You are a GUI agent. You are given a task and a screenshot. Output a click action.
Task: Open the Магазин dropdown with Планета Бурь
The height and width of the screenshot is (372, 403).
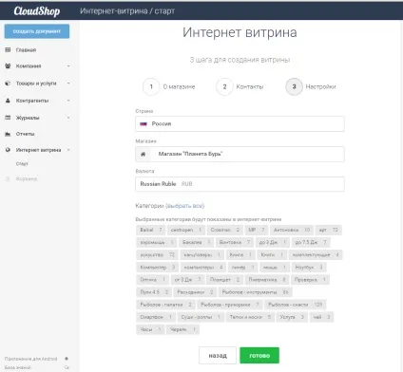click(240, 154)
